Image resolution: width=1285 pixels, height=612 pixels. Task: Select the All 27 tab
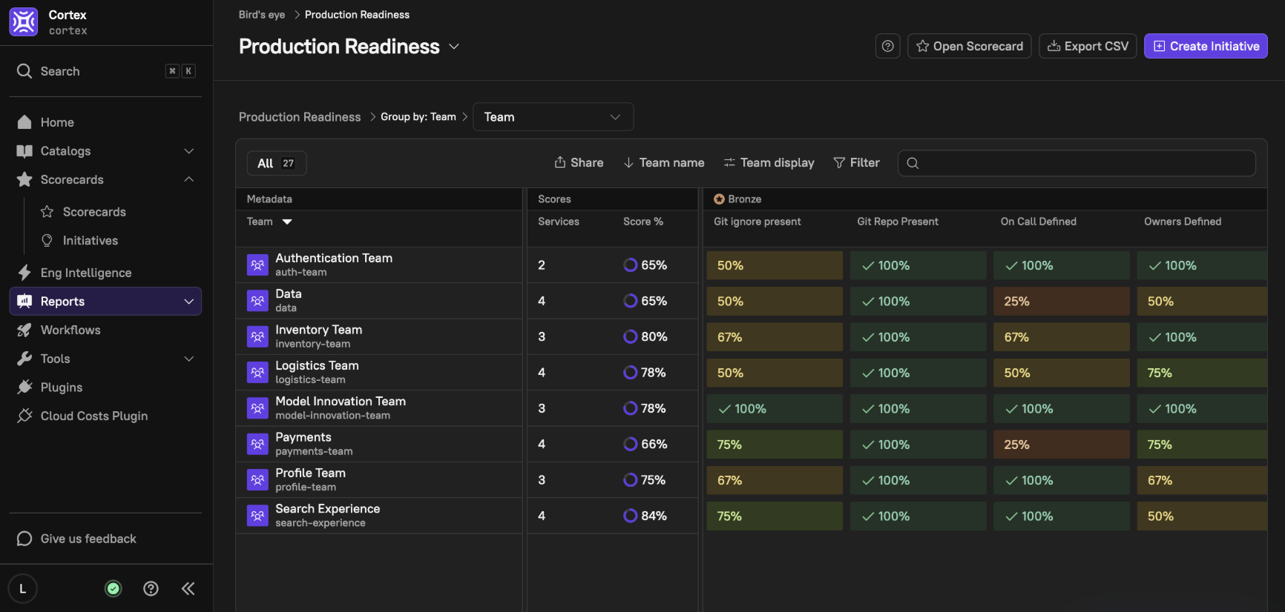(x=276, y=163)
